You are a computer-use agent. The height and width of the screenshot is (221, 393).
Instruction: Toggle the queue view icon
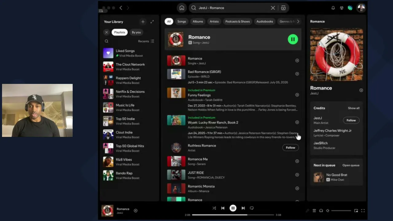[x=314, y=211]
